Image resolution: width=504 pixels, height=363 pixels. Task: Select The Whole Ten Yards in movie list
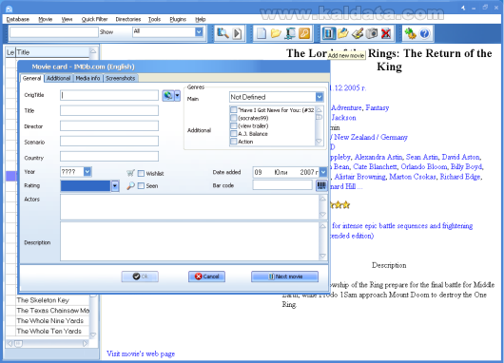tap(48, 331)
